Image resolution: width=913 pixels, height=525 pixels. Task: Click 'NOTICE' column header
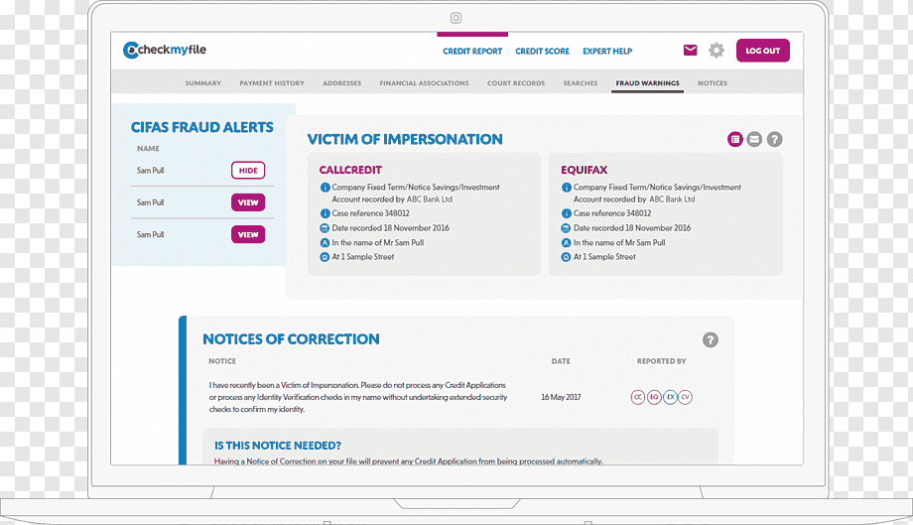click(222, 361)
